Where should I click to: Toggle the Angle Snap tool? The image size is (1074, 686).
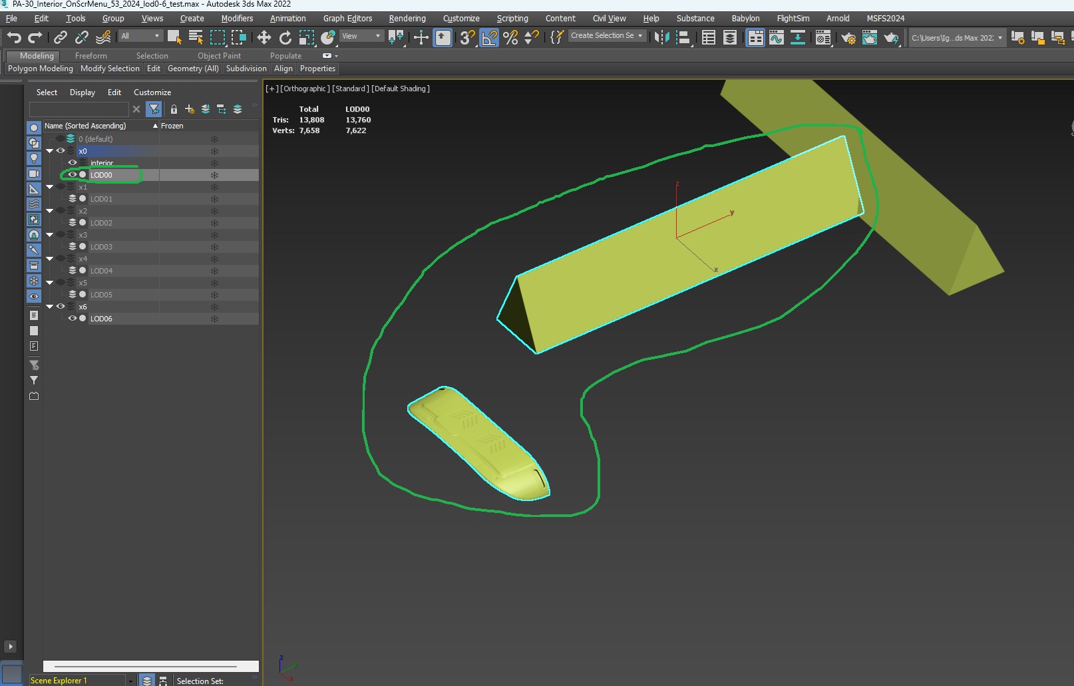pyautogui.click(x=489, y=37)
